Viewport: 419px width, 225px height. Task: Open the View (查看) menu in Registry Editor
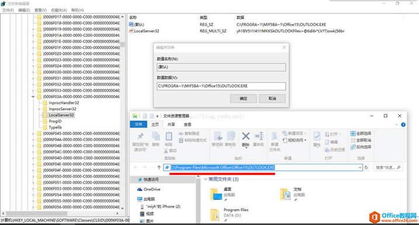tap(41, 10)
